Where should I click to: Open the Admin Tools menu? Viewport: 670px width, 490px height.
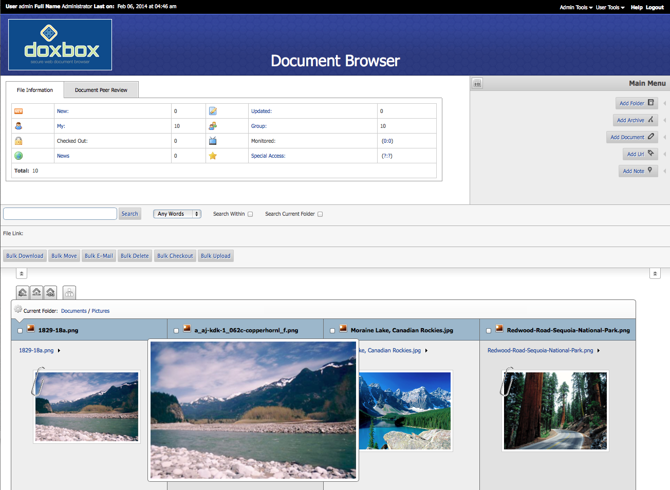[x=575, y=7]
